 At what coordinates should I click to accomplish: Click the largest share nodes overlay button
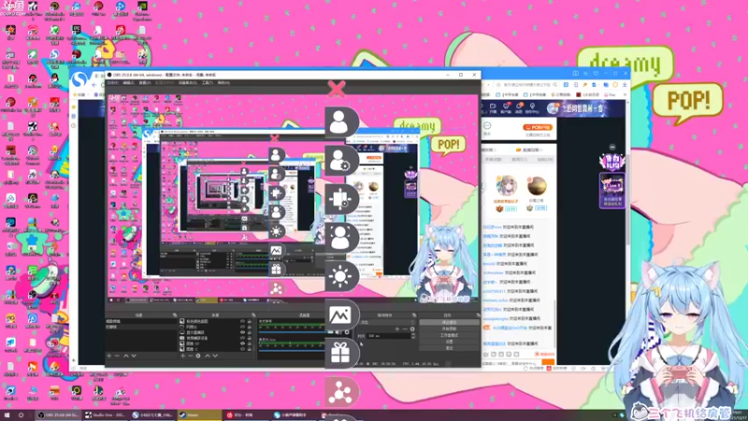[340, 392]
